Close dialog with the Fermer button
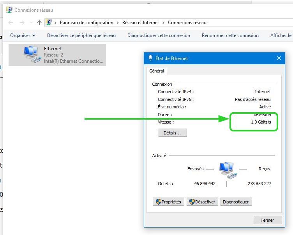 [267, 220]
